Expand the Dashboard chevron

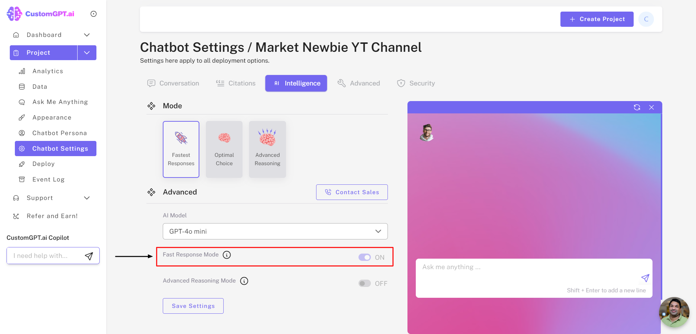point(87,35)
